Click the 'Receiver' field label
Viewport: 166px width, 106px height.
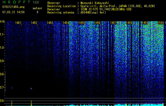(x=54, y=9)
